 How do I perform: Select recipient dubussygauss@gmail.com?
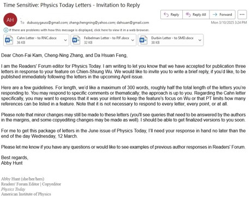[x=47, y=22]
